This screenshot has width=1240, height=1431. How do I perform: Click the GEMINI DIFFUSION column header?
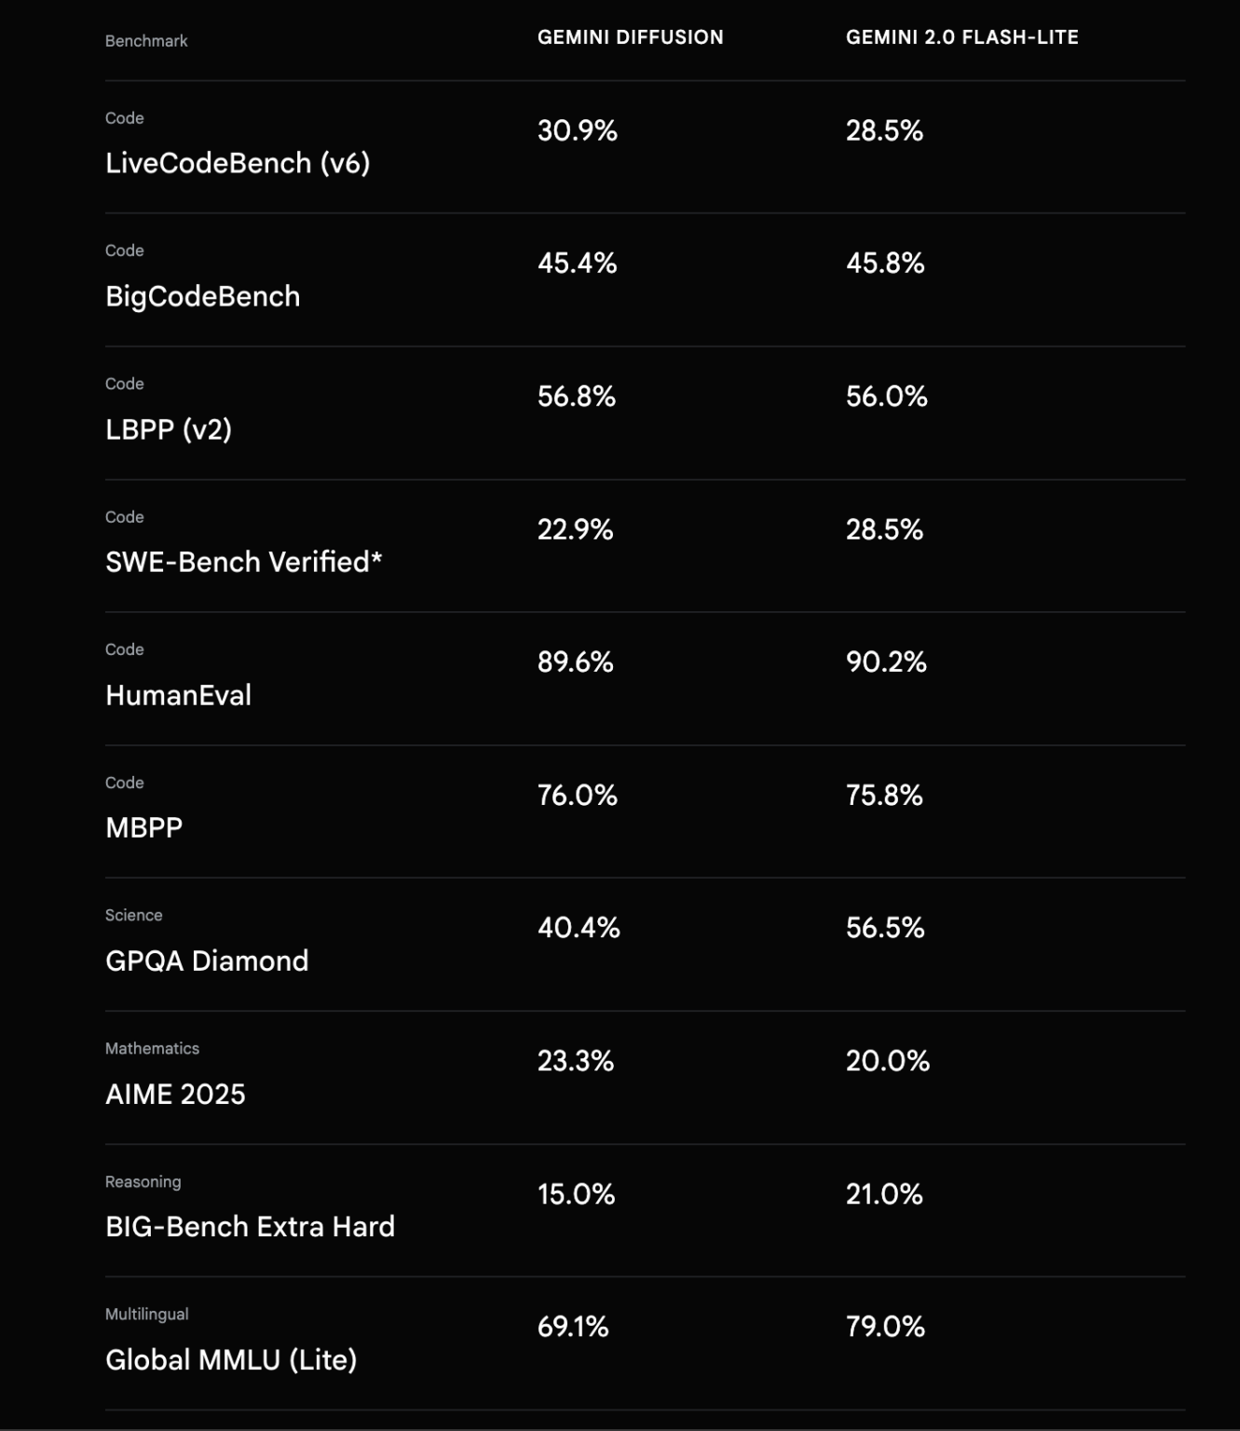(x=630, y=37)
